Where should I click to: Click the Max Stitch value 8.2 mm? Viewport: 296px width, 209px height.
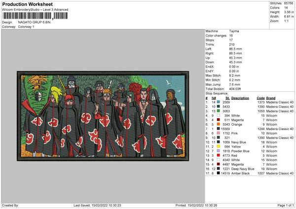pos(234,75)
